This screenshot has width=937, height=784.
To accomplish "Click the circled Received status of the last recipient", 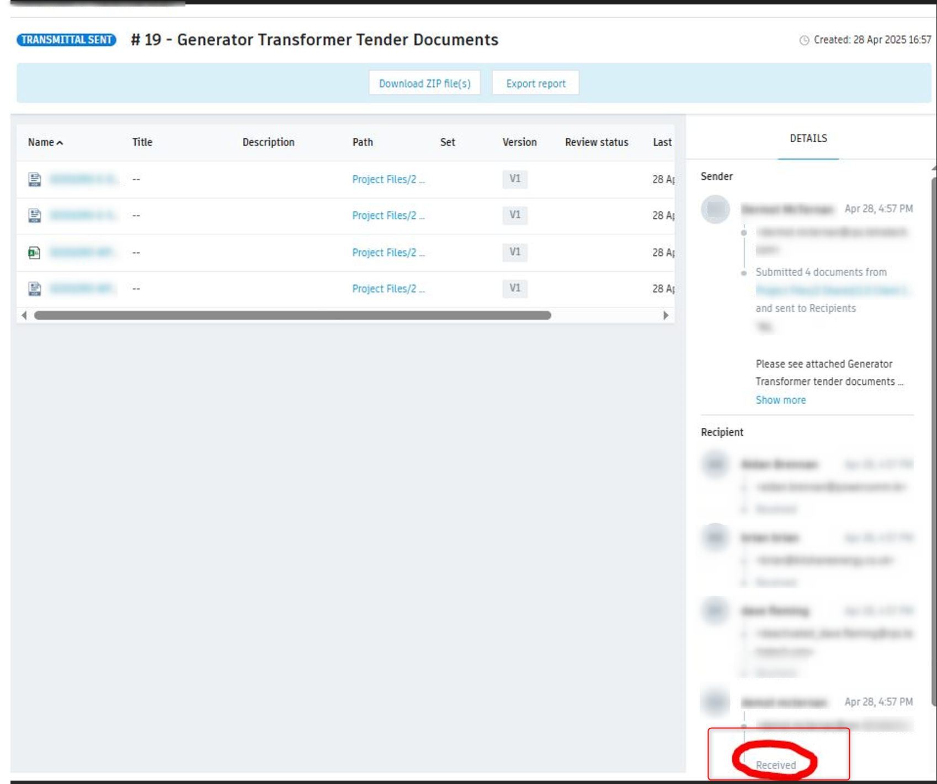I will (x=775, y=765).
